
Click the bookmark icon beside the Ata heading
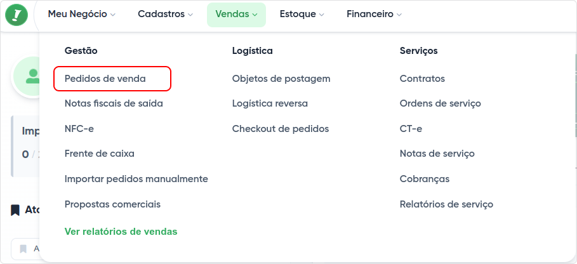(x=15, y=210)
